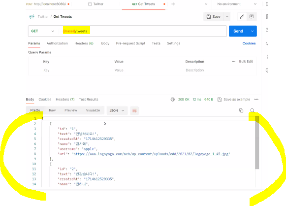Open the Params tab
The image size is (286, 206).
tap(34, 43)
